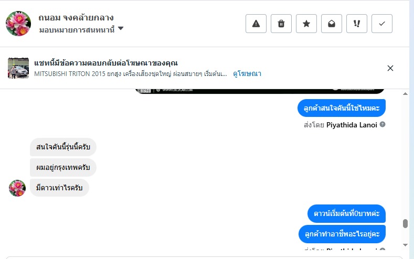Click message ดาวน์เริ่มต้นที่0บาทค่ะ bubble

[346, 213]
